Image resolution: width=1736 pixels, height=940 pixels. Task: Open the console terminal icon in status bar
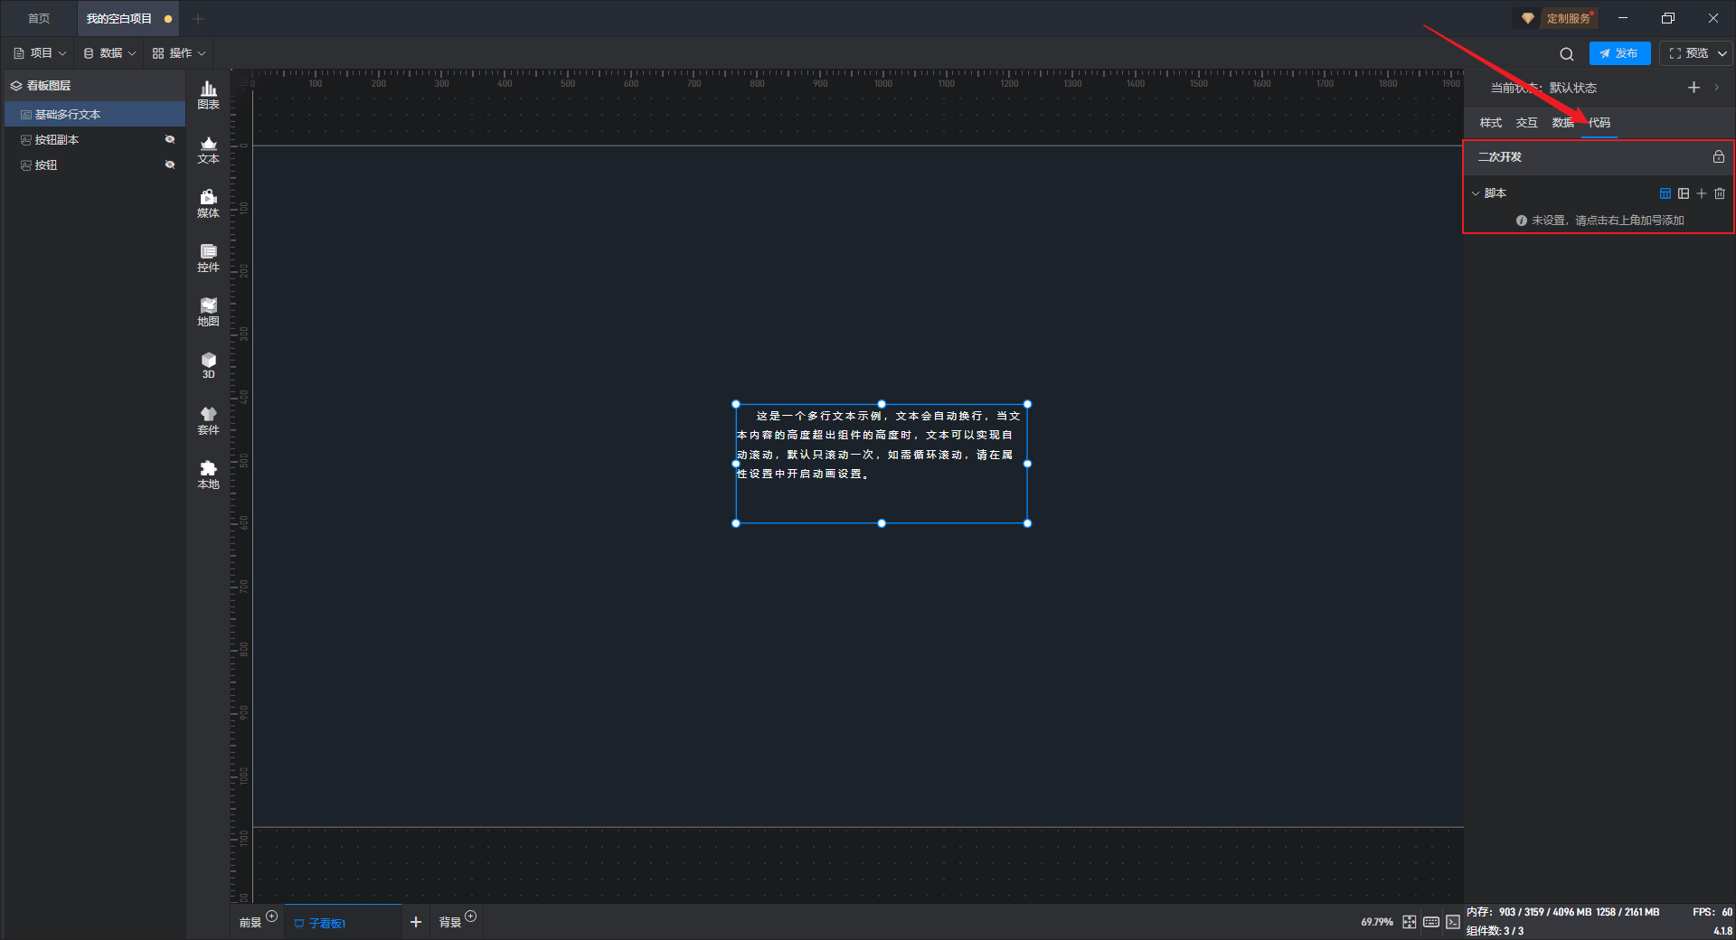click(x=1453, y=922)
